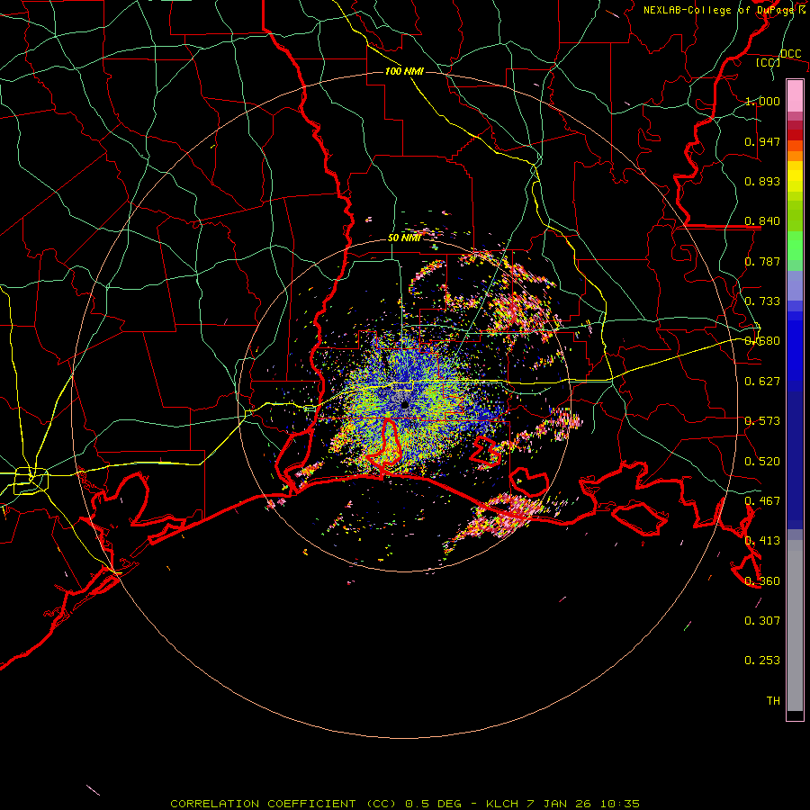Image resolution: width=810 pixels, height=810 pixels.
Task: Select the 0.680 scale value
Action: (762, 341)
